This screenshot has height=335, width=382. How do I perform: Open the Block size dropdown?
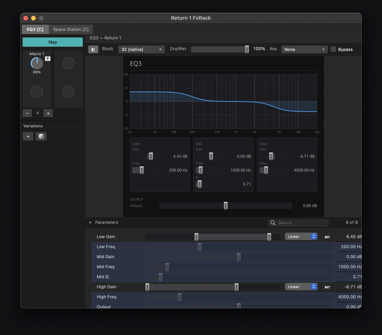pyautogui.click(x=141, y=49)
